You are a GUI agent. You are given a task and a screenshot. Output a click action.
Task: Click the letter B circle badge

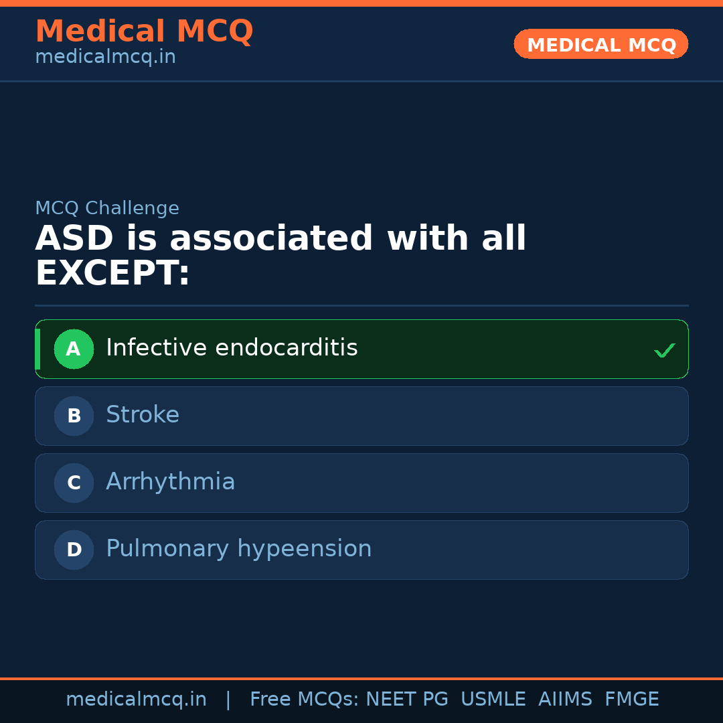74,416
